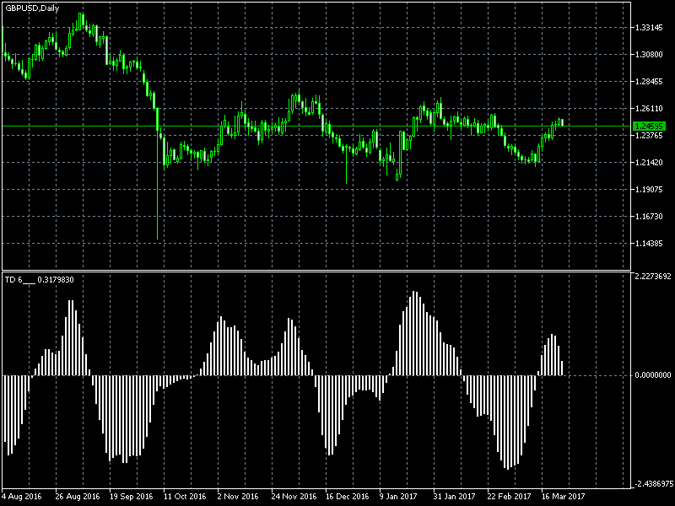Click the 11 Oct 2016 date label

[185, 497]
